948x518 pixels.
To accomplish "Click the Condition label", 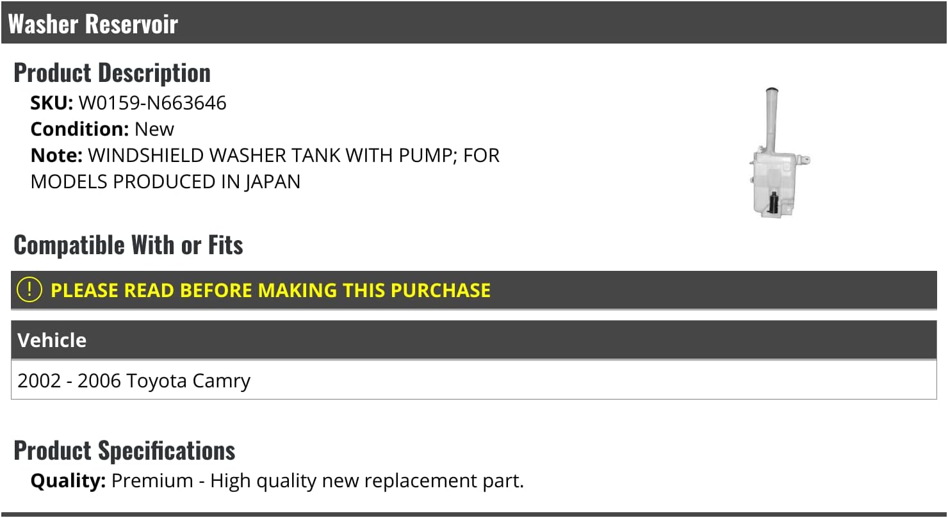I will 80,129.
